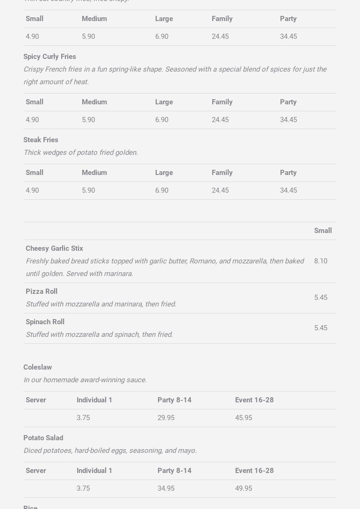Select the Steak Fries item title

[x=41, y=140]
